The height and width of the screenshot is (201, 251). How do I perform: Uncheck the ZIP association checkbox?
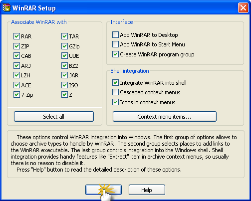pyautogui.click(x=16, y=46)
